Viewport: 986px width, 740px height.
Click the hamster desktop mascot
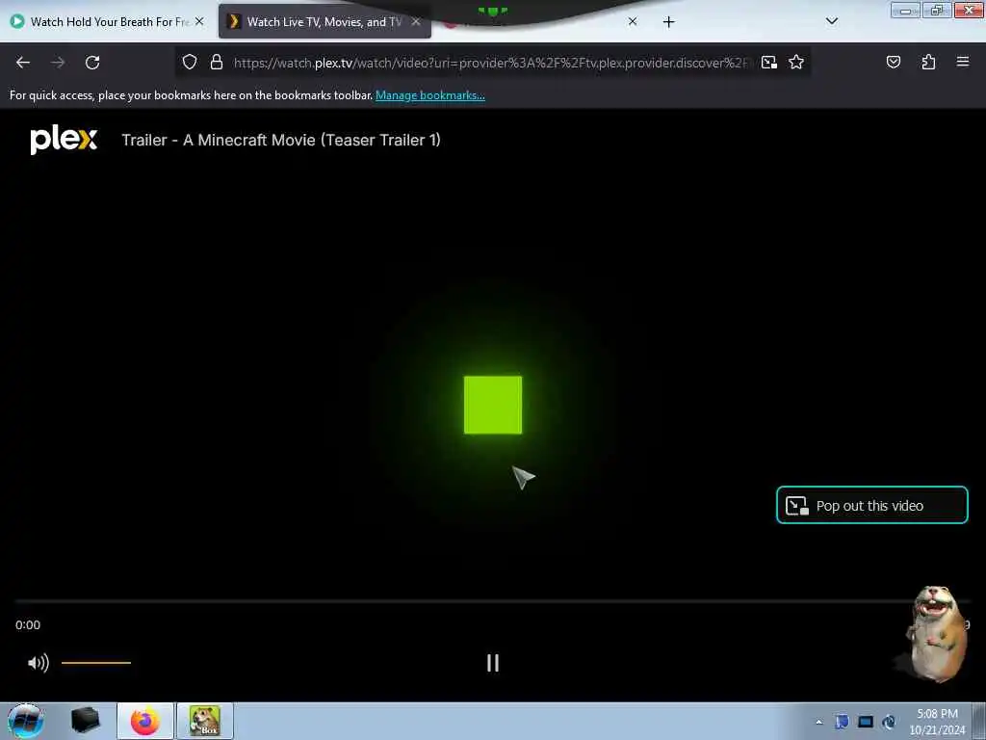click(x=934, y=634)
